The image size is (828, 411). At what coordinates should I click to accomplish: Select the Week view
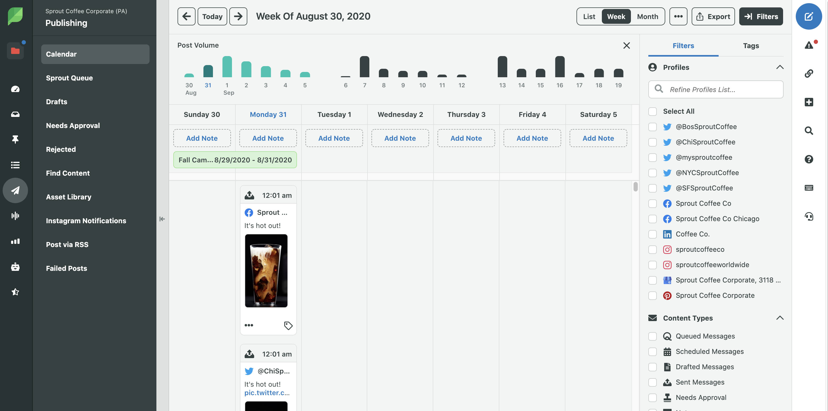pyautogui.click(x=616, y=16)
